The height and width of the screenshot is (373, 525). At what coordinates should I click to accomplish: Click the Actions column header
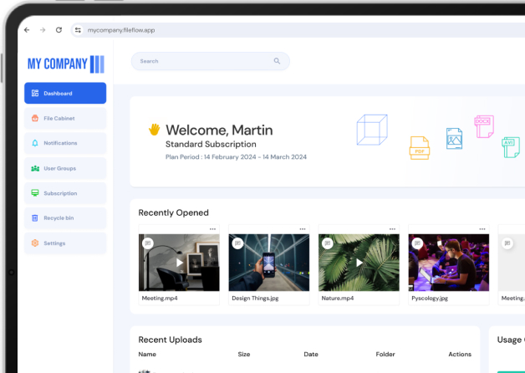tap(460, 354)
